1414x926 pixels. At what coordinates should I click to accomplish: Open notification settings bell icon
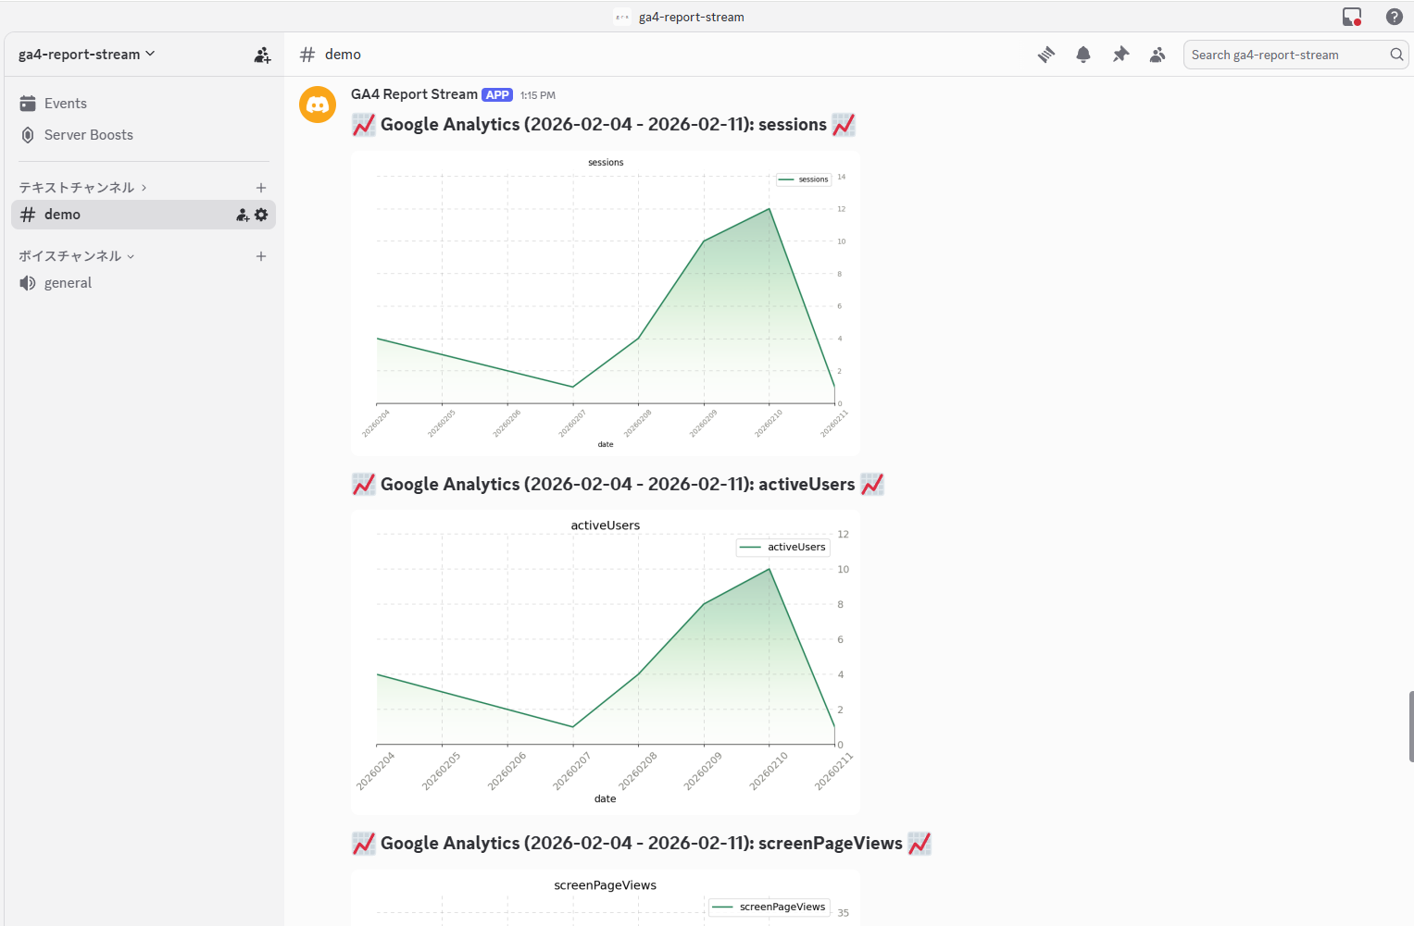coord(1083,55)
